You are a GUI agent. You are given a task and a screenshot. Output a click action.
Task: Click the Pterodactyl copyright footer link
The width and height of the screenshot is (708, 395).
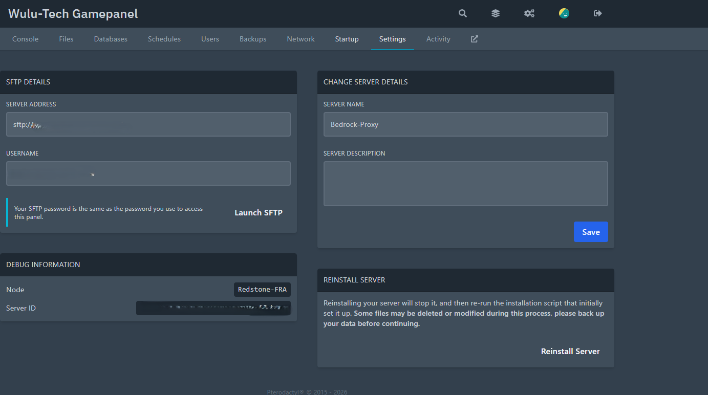307,392
